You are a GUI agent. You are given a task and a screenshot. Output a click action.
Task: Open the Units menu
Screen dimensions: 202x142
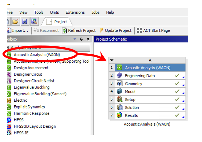[54, 13]
